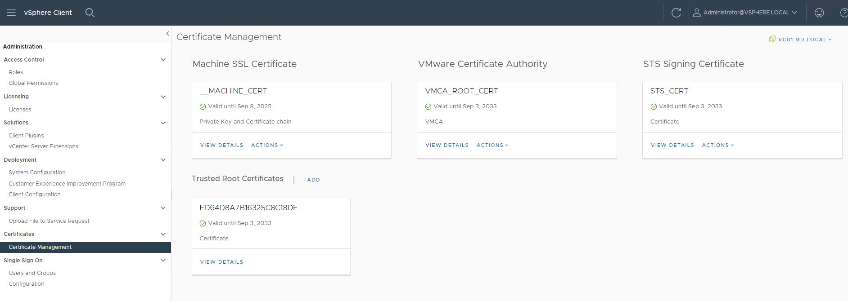Click valid status icon on STS_CERT

tap(654, 106)
